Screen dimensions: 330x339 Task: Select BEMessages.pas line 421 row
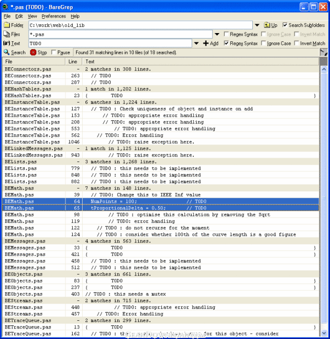pyautogui.click(x=160, y=254)
